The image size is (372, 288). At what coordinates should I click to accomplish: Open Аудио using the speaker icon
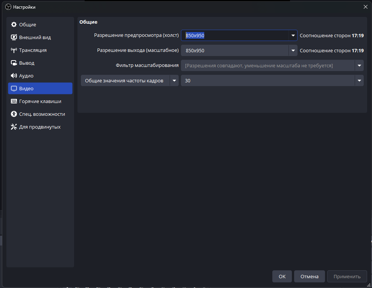[14, 76]
